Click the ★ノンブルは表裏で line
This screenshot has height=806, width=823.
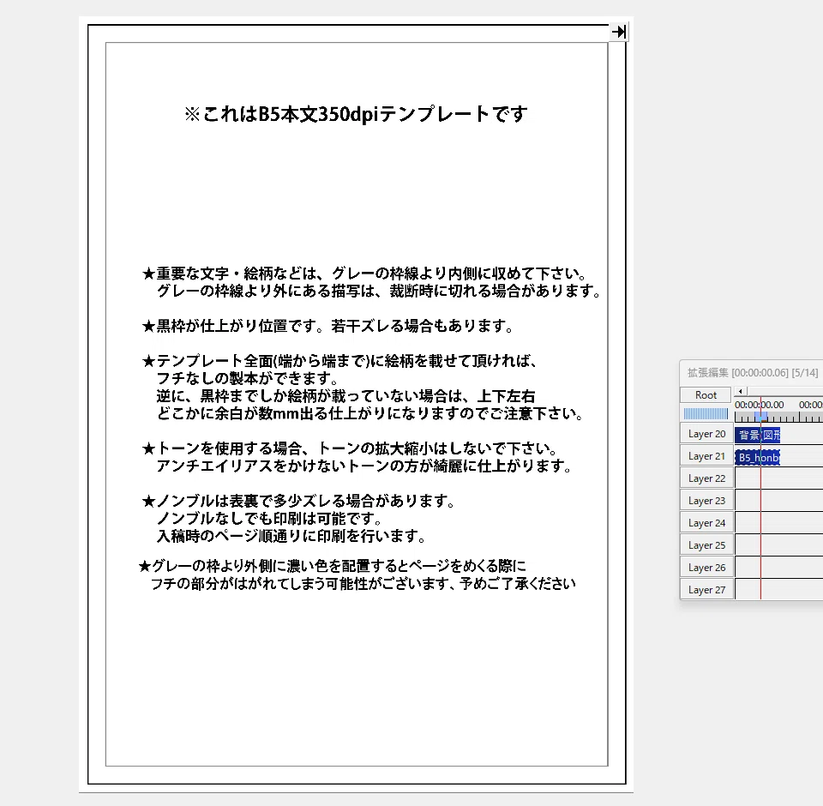[298, 501]
